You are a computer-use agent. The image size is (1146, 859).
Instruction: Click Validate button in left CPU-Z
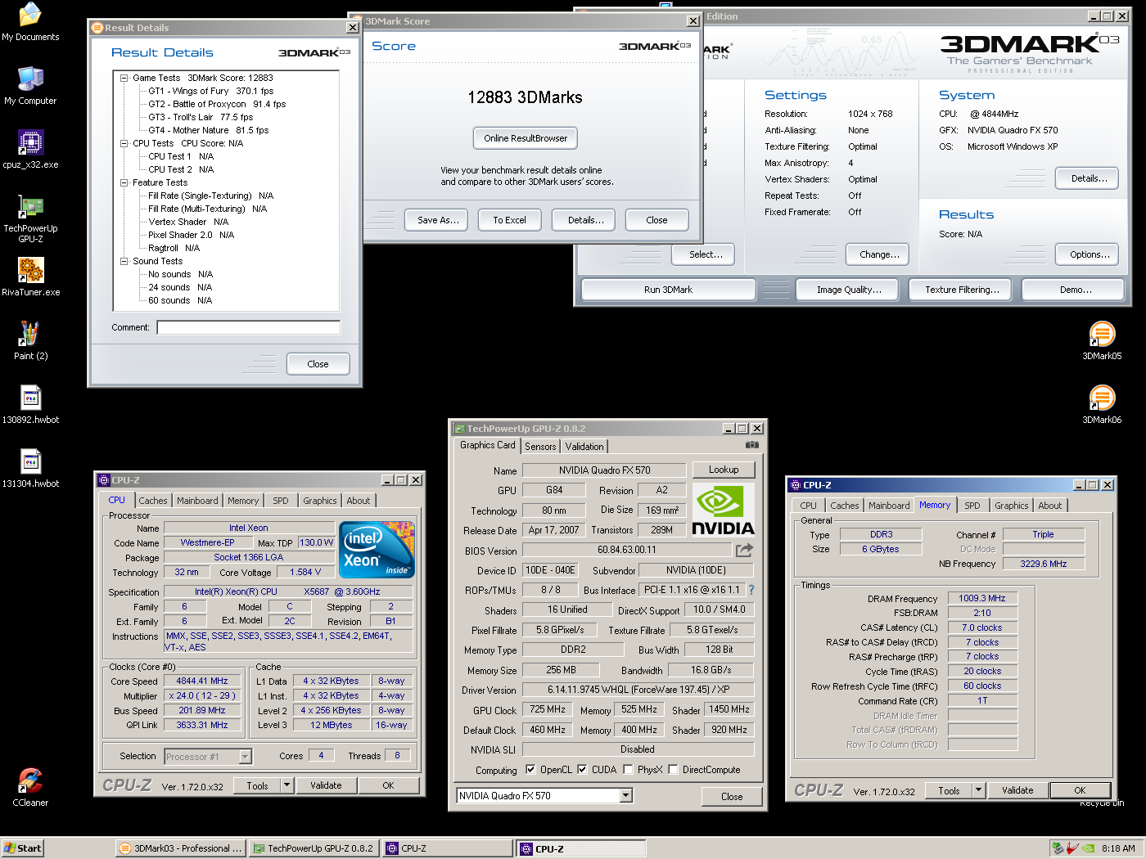click(326, 785)
